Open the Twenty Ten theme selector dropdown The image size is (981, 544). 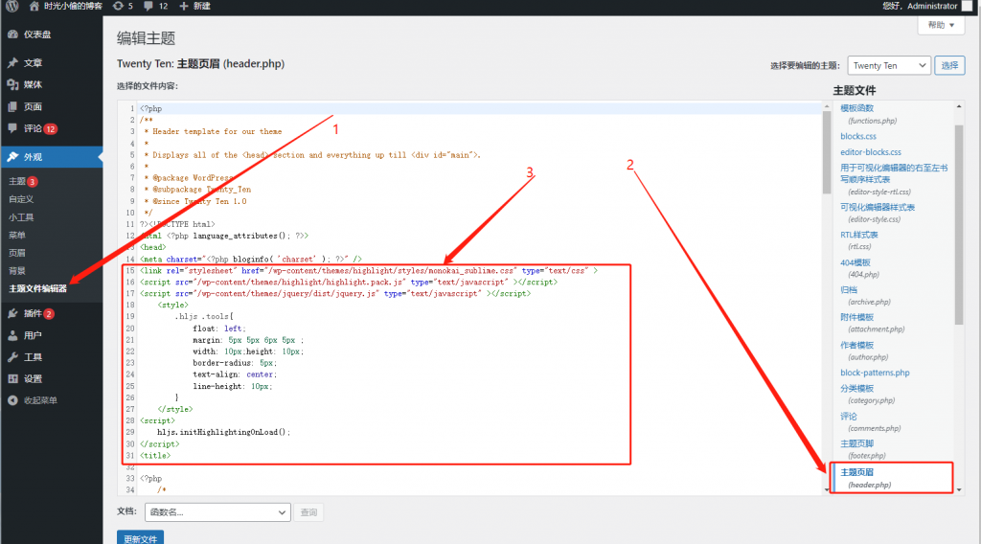pyautogui.click(x=889, y=66)
